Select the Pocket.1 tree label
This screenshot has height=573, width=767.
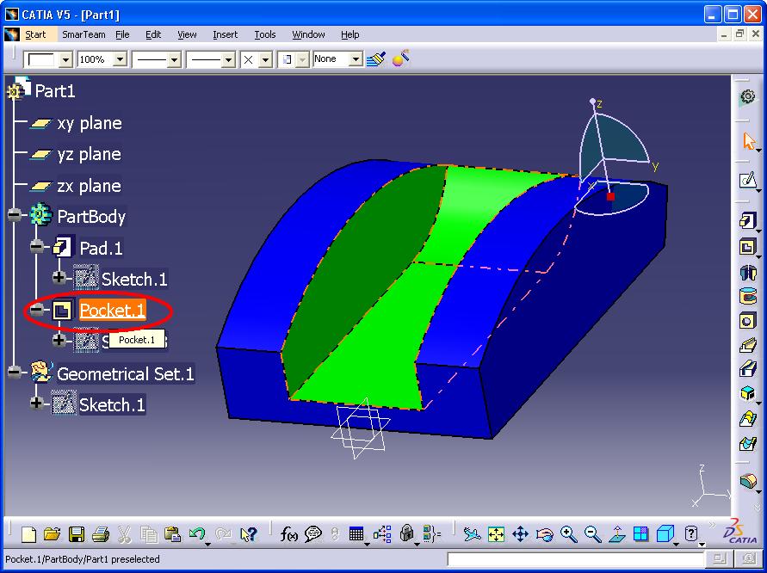click(x=113, y=310)
